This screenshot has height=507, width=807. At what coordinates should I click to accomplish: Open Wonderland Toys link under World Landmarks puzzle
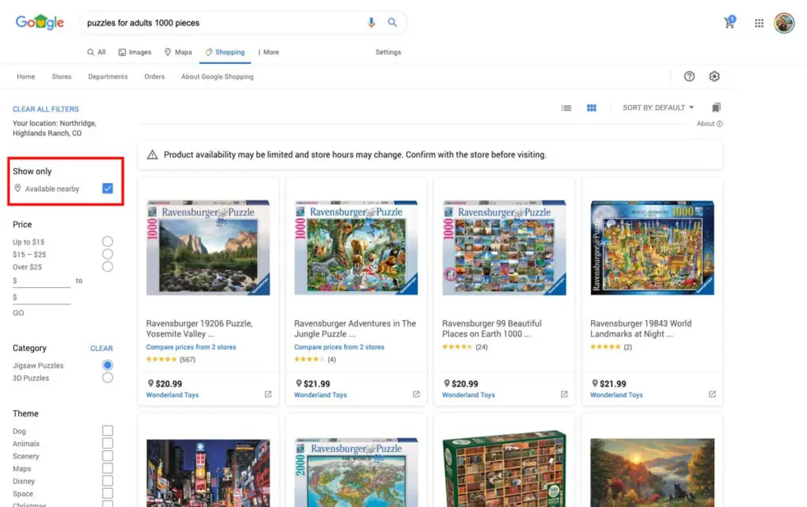pyautogui.click(x=616, y=395)
